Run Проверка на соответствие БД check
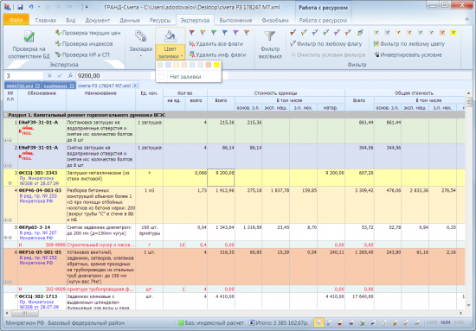Viewport: 476px width, 331px height. 29,45
